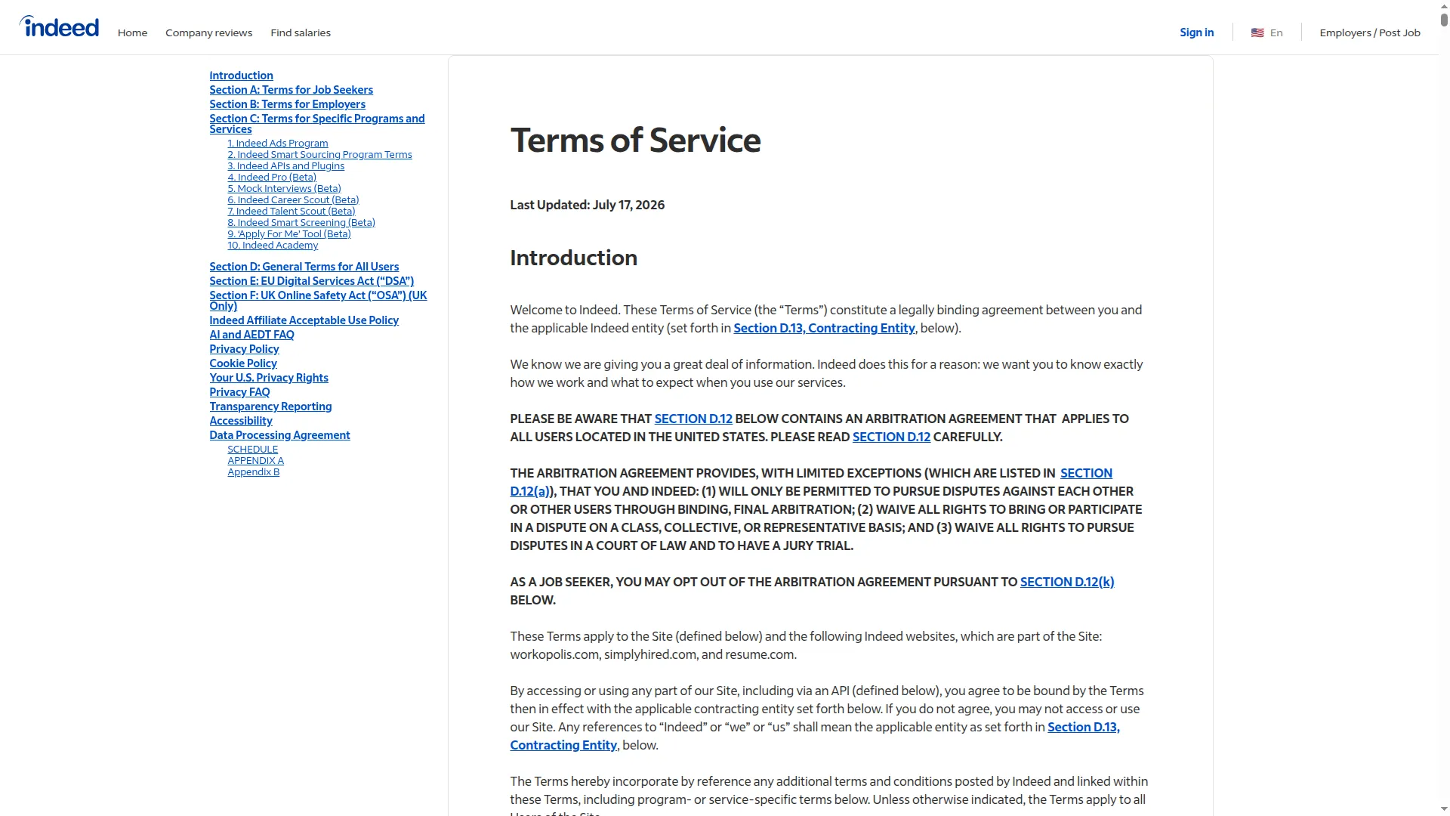This screenshot has width=1450, height=816.
Task: Open Section F: UK Online Safety Act
Action: pyautogui.click(x=318, y=301)
